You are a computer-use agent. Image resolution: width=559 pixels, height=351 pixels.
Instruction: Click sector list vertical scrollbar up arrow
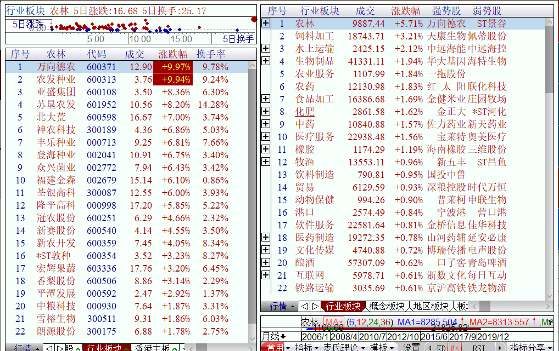click(x=549, y=22)
